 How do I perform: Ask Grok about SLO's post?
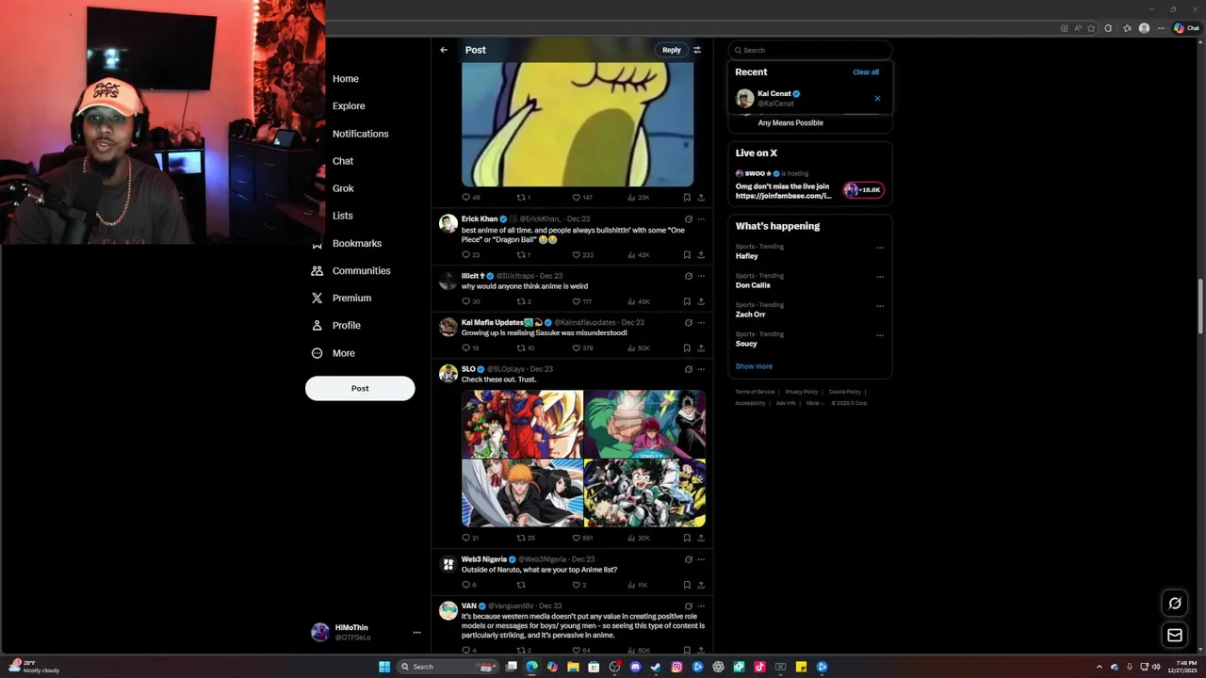pos(688,369)
